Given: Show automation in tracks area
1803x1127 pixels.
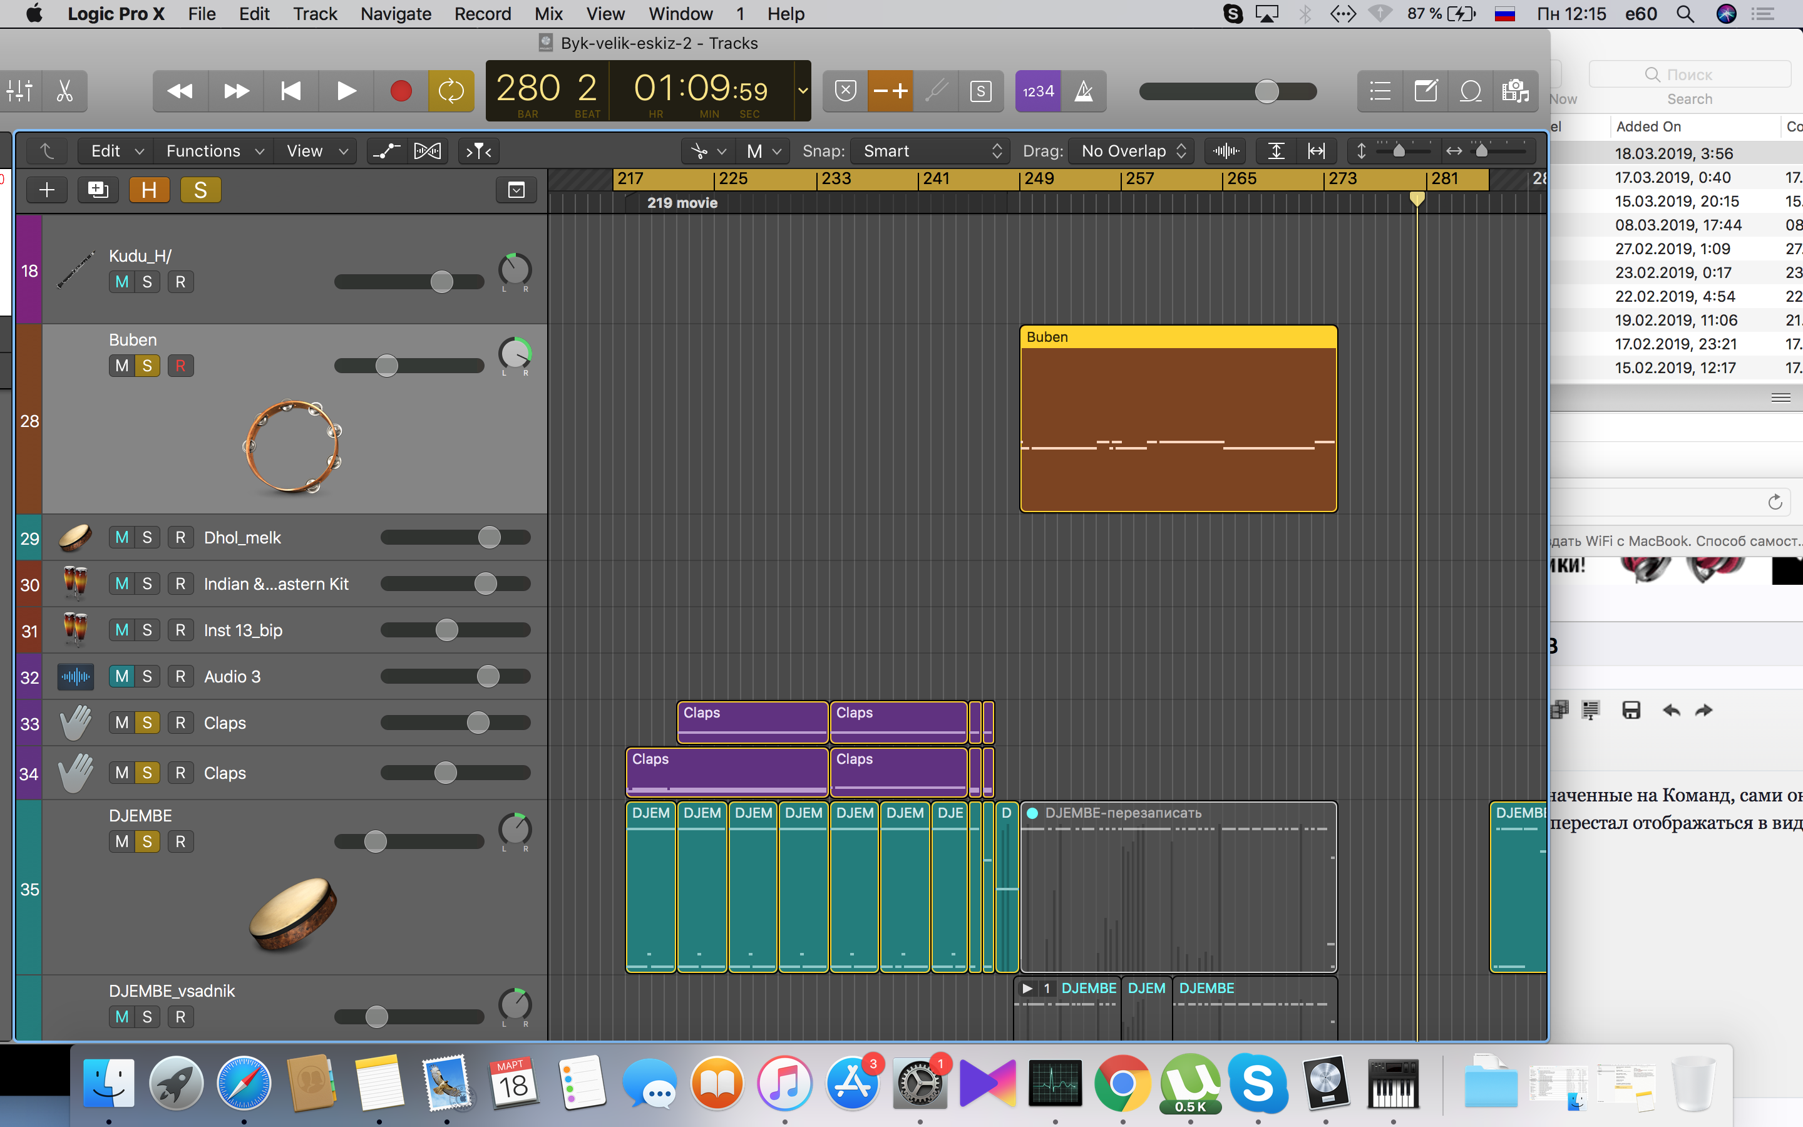Looking at the screenshot, I should tap(387, 152).
